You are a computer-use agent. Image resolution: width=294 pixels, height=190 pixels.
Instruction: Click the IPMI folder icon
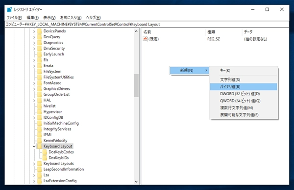39,135
